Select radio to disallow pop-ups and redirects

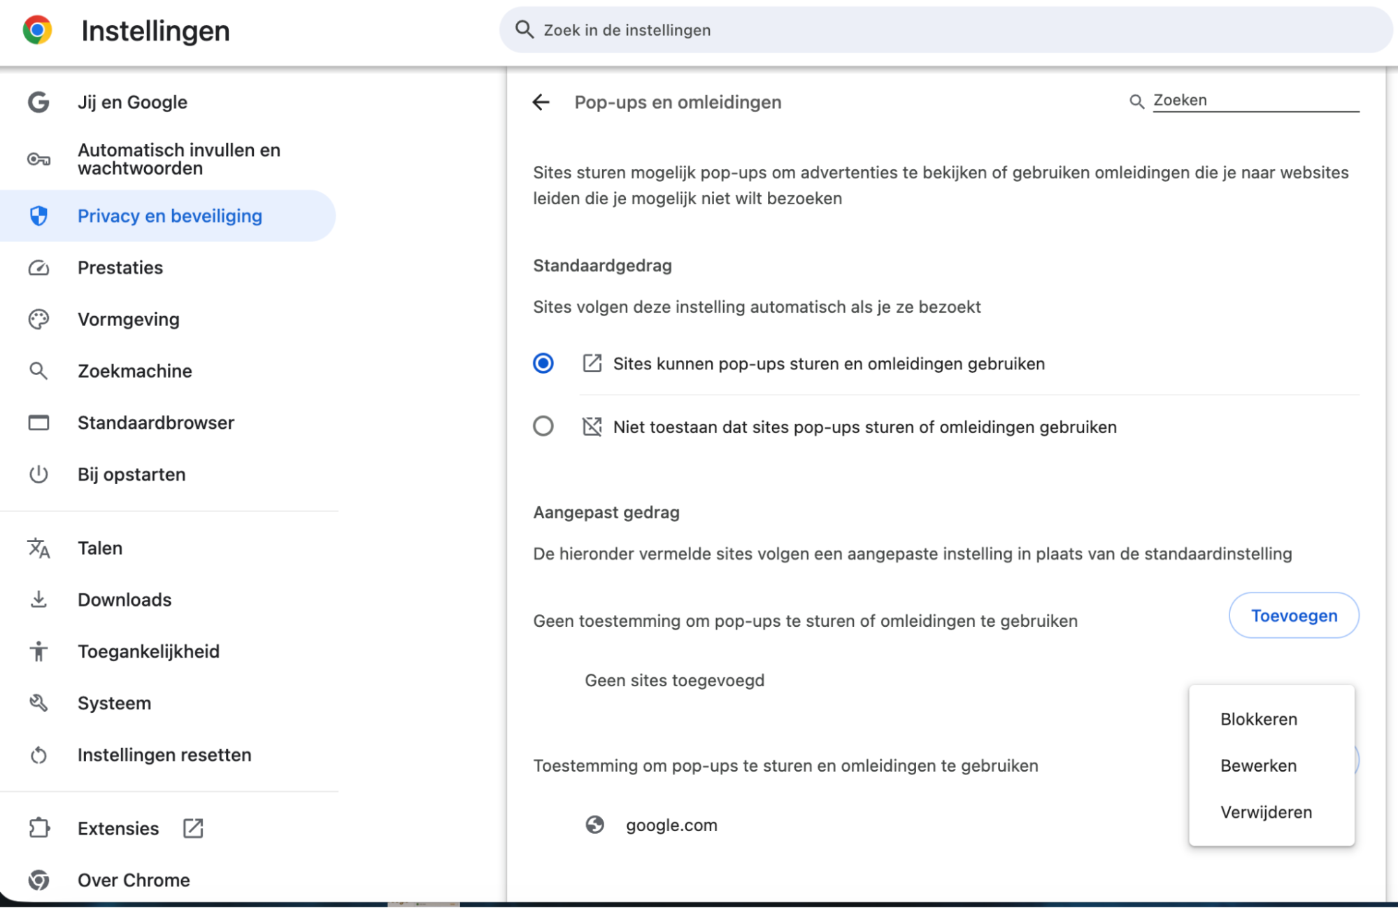click(x=543, y=426)
